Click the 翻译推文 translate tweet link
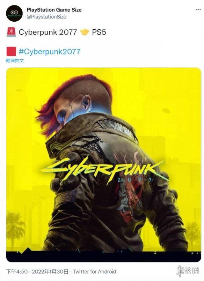This screenshot has width=204, height=281. 15,61
